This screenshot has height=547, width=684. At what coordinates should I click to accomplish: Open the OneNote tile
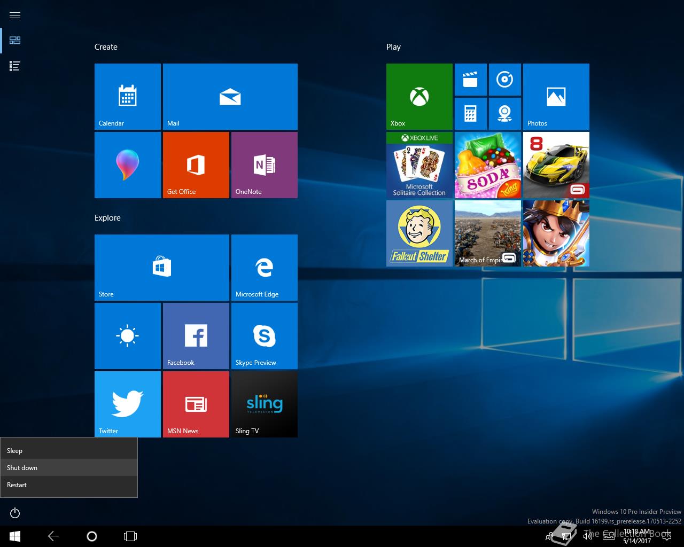click(265, 165)
